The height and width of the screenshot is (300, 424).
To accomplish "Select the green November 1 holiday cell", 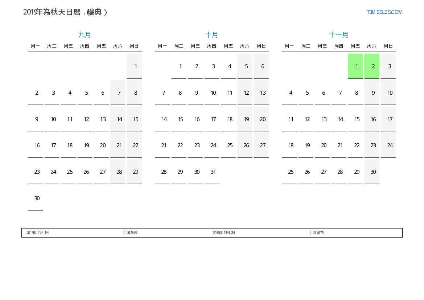I will pyautogui.click(x=355, y=66).
